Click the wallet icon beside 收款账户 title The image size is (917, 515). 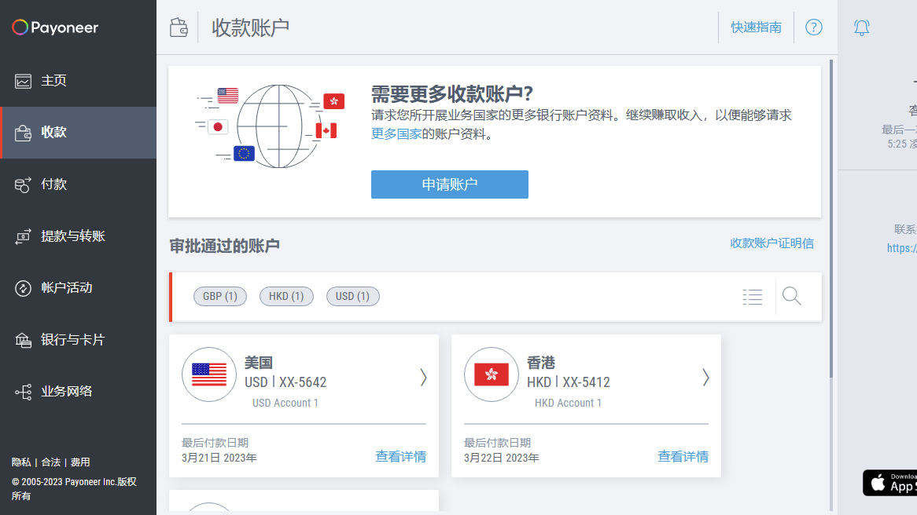click(x=179, y=27)
